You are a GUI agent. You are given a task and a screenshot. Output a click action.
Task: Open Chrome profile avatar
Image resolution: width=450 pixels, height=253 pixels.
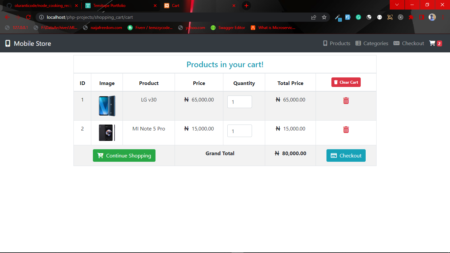point(432,17)
